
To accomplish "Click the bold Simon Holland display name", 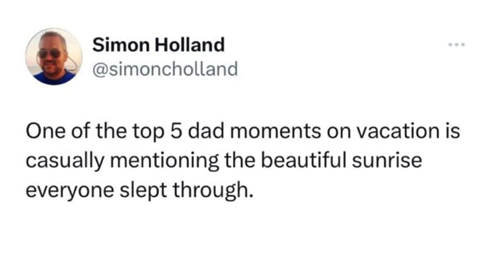I will point(159,45).
